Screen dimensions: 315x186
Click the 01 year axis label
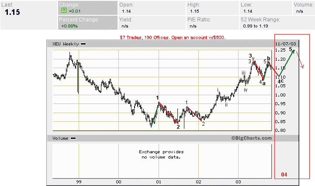[x=159, y=182]
